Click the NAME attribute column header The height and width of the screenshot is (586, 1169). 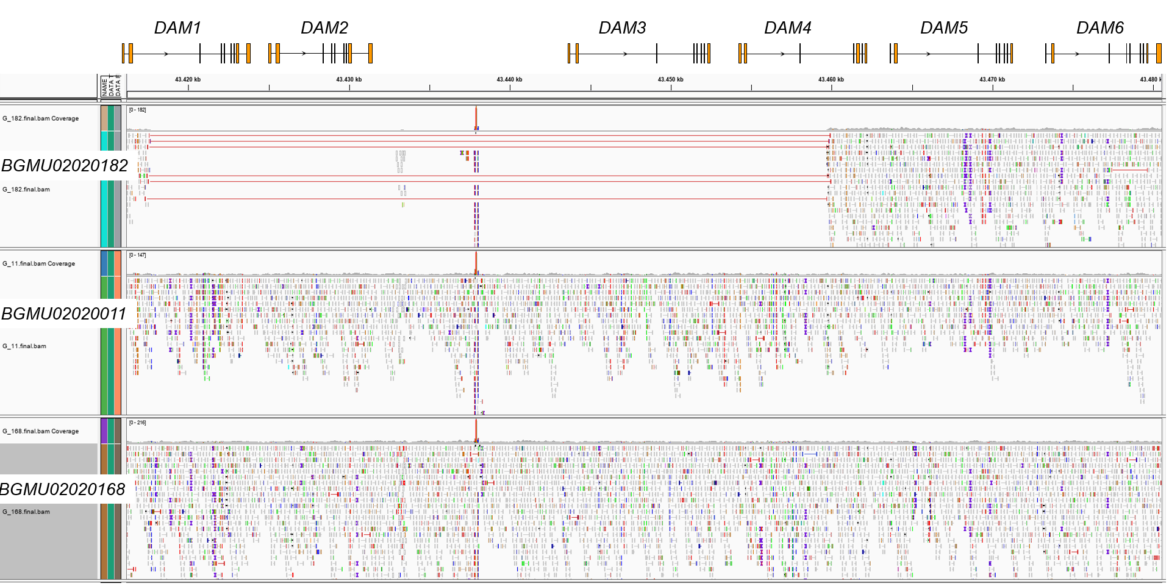pyautogui.click(x=104, y=87)
